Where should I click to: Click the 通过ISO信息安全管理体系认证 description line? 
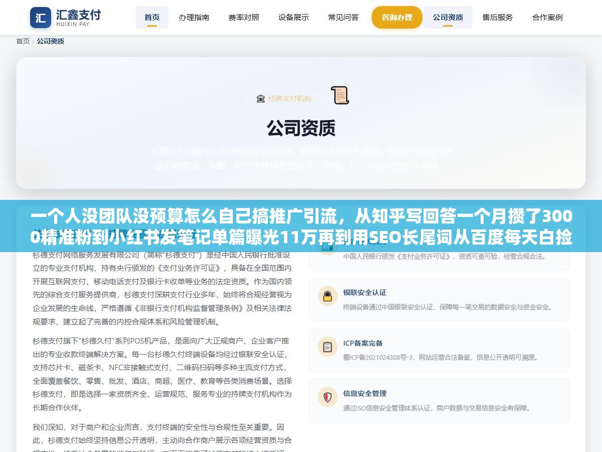pos(437,408)
